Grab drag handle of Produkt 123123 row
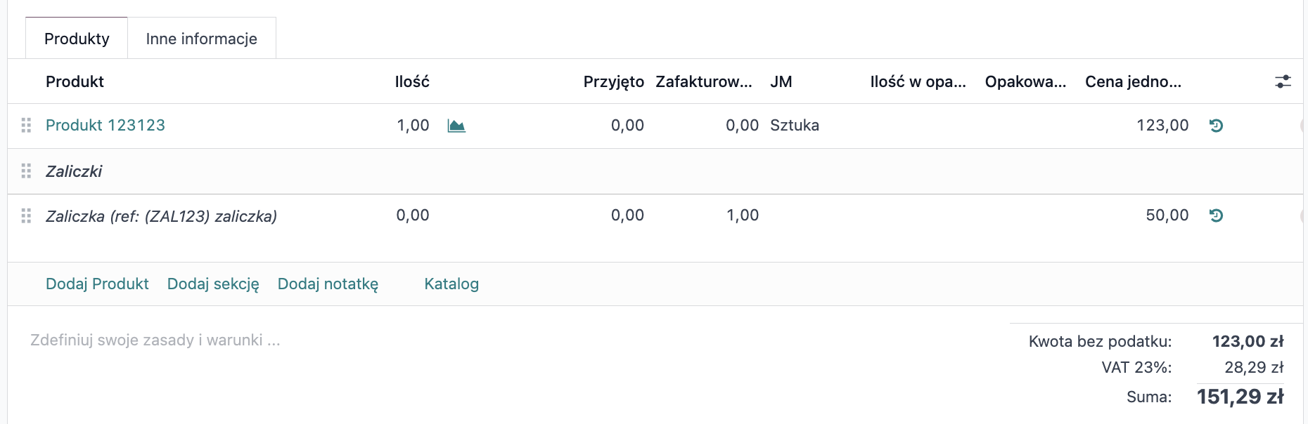The height and width of the screenshot is (424, 1308). [26, 125]
